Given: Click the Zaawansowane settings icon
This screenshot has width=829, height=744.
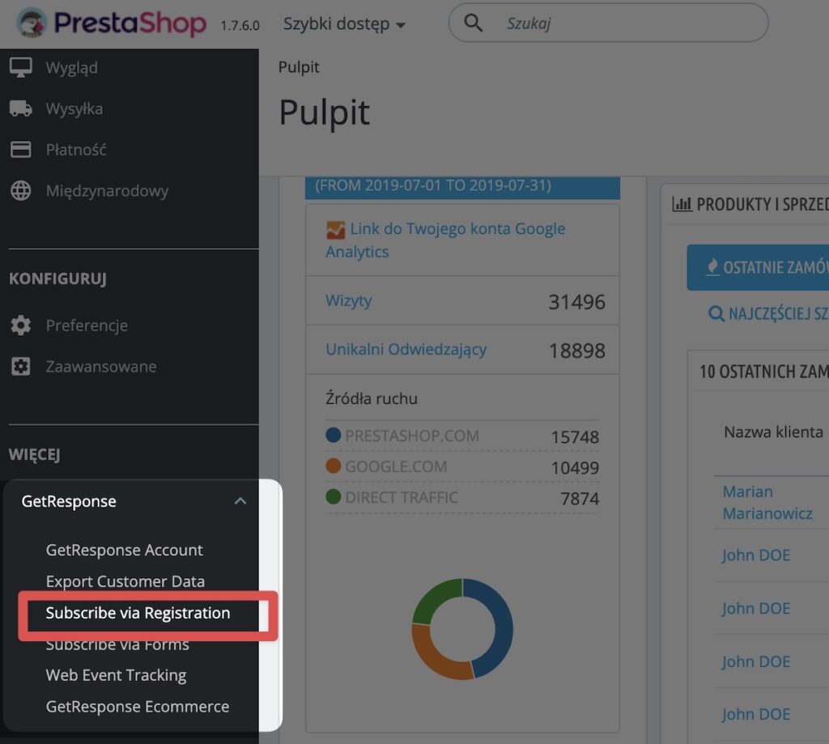Looking at the screenshot, I should click(x=20, y=367).
